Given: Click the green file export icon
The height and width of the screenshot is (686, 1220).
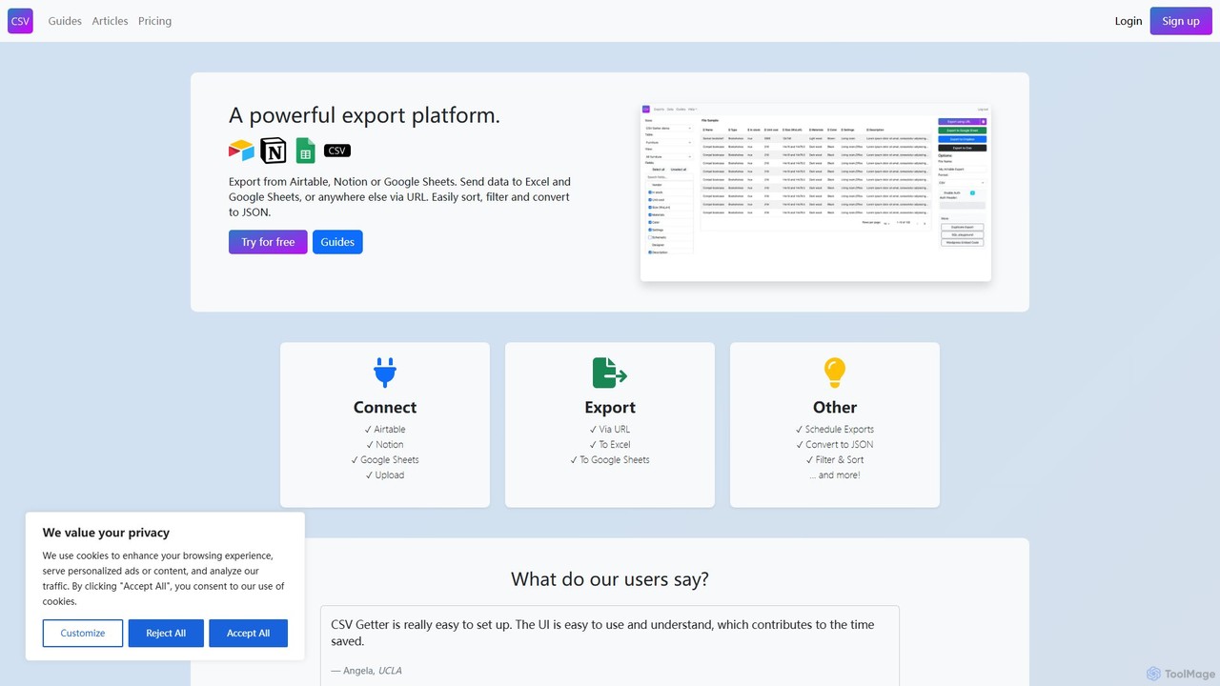Looking at the screenshot, I should (610, 373).
